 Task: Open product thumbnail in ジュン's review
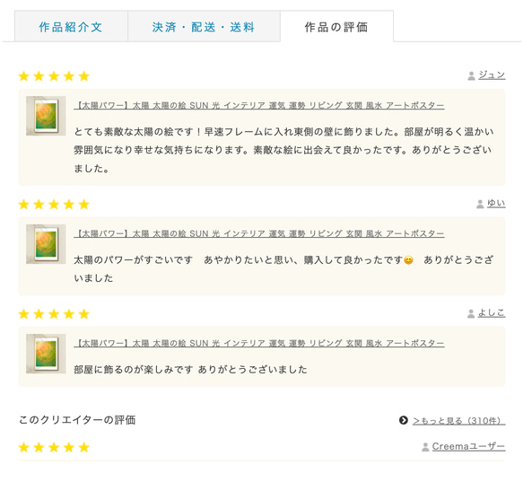[46, 116]
